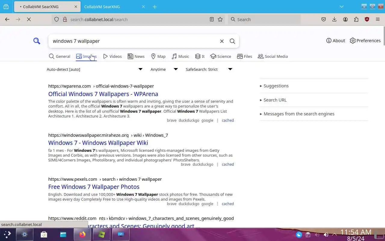Open the Discover software store taskbar icon

[44, 234]
